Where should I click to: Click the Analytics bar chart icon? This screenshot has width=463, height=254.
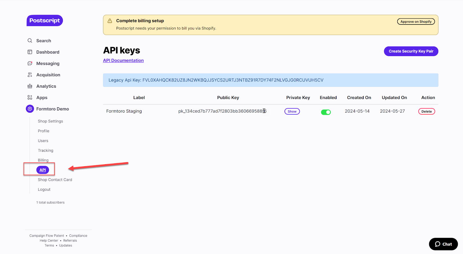point(30,86)
